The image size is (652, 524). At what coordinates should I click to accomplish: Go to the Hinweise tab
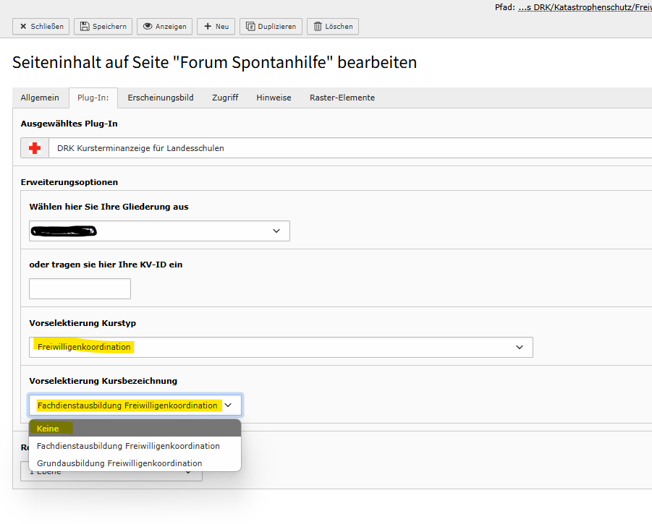tap(274, 98)
